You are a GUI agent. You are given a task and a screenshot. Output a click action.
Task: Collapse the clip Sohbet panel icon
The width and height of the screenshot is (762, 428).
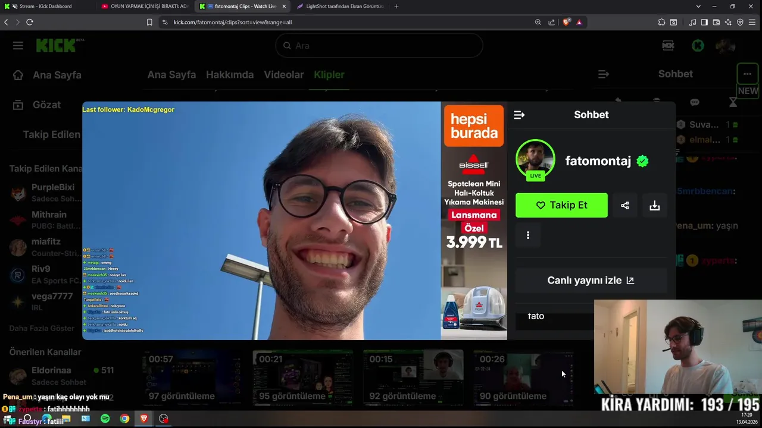pos(519,115)
